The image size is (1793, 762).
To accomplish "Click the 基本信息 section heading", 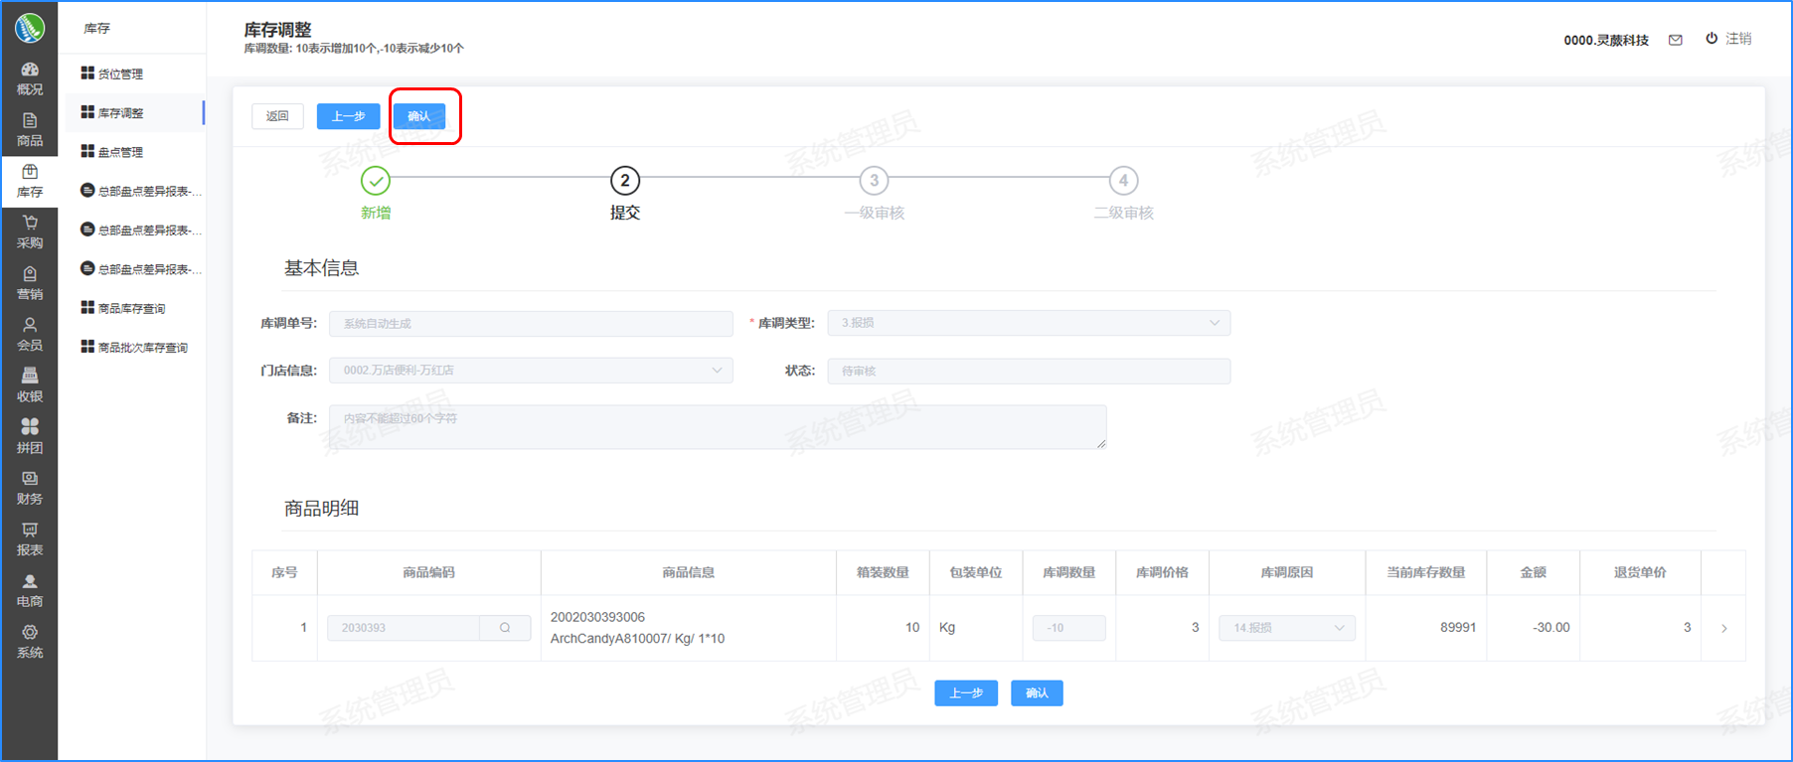I will (x=321, y=268).
